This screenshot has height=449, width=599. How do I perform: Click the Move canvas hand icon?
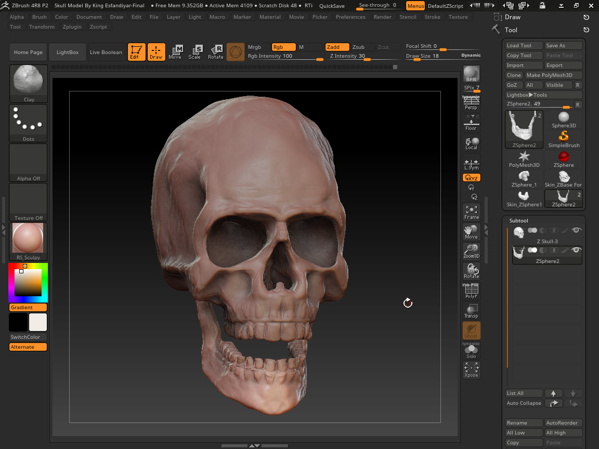(x=472, y=232)
